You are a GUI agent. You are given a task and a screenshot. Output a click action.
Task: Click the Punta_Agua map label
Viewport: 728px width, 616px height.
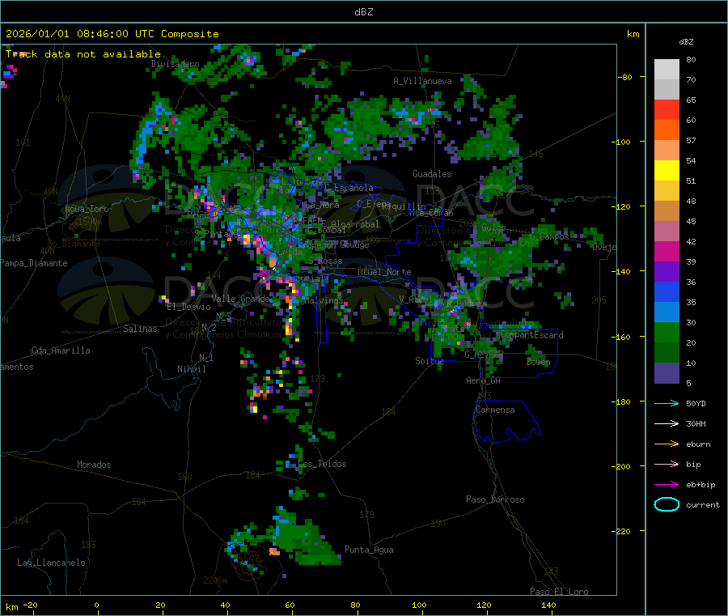[x=369, y=550]
